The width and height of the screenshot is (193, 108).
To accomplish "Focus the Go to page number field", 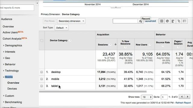I will point(164,97).
